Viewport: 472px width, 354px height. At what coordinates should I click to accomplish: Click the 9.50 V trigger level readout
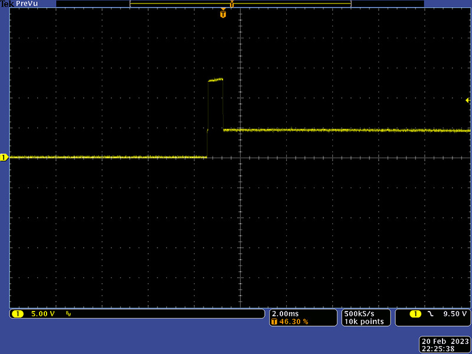coord(455,314)
